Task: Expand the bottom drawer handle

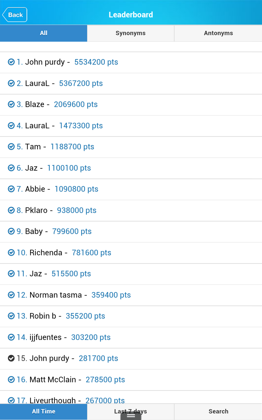Action: click(x=131, y=416)
